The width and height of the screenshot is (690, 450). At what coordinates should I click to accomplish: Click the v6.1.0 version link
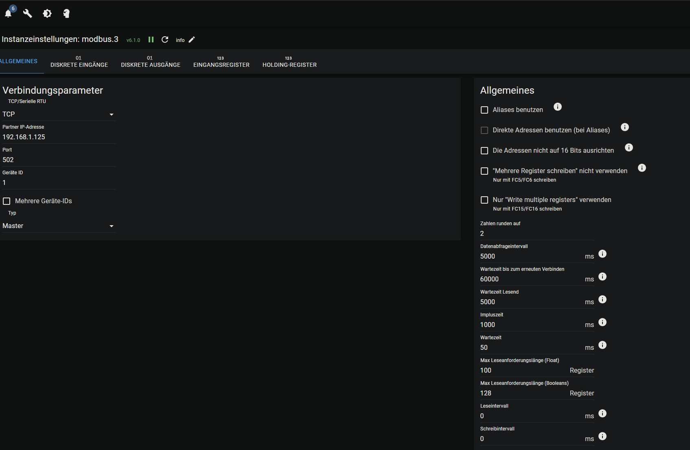[133, 40]
